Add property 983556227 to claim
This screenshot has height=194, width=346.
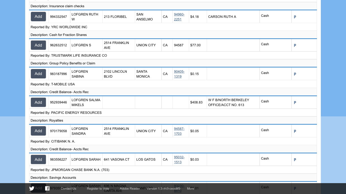pos(38,160)
